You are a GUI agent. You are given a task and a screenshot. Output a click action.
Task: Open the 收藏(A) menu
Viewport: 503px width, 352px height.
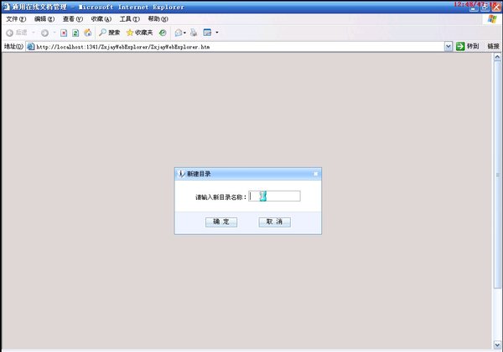(x=101, y=19)
